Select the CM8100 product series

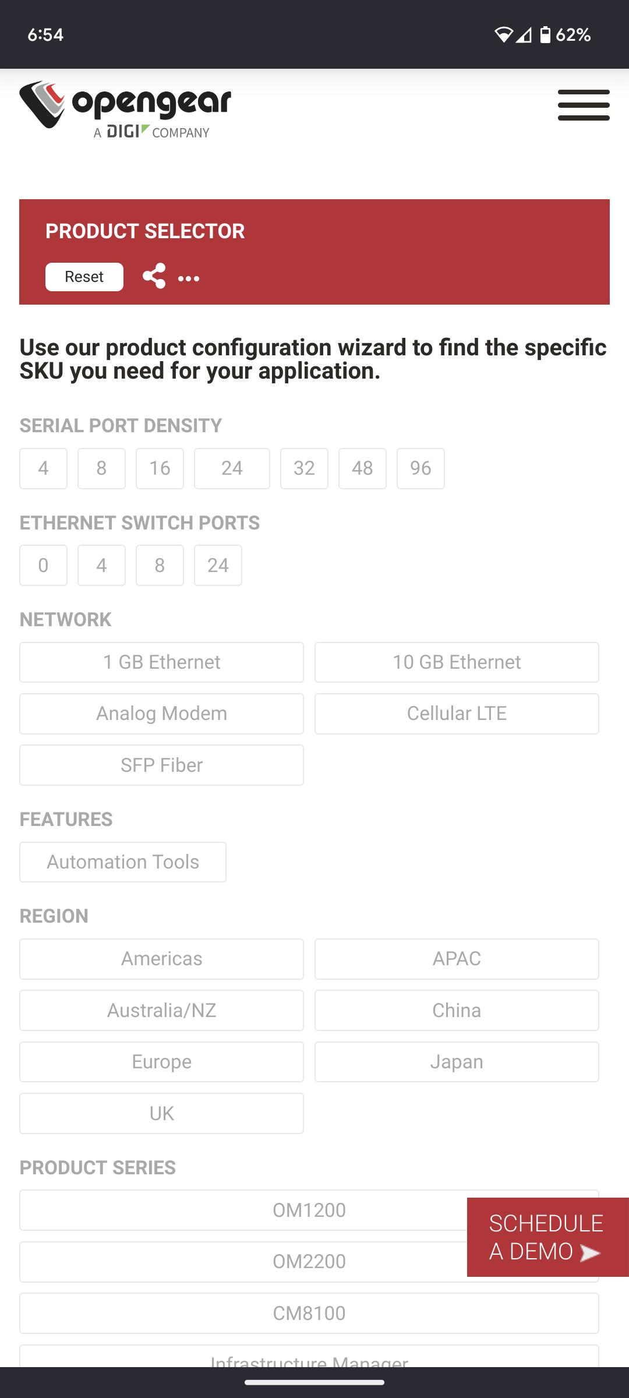point(309,1313)
